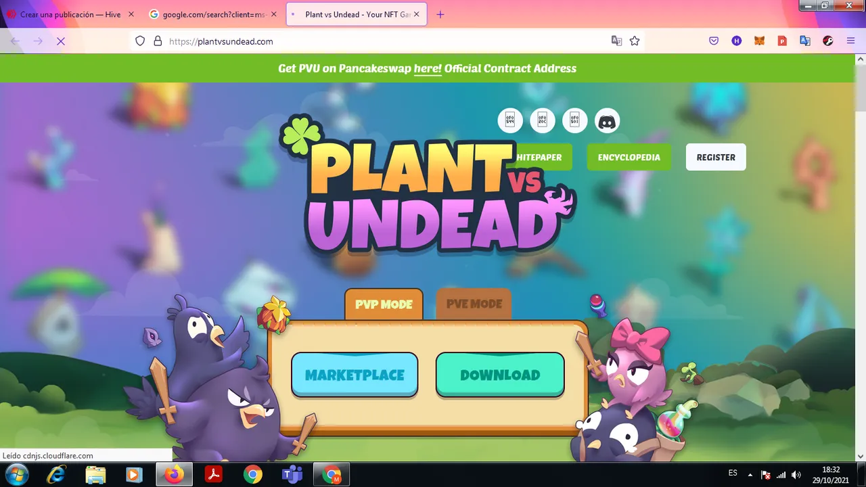The height and width of the screenshot is (487, 866).
Task: Click Official Contract Address text
Action: pyautogui.click(x=511, y=68)
